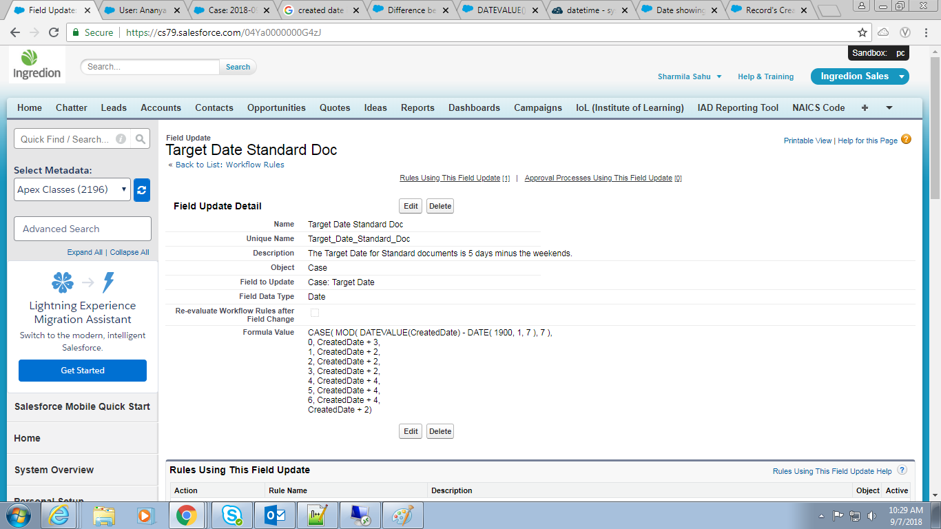
Task: Open the Ingredion Sales app menu
Action: point(860,76)
